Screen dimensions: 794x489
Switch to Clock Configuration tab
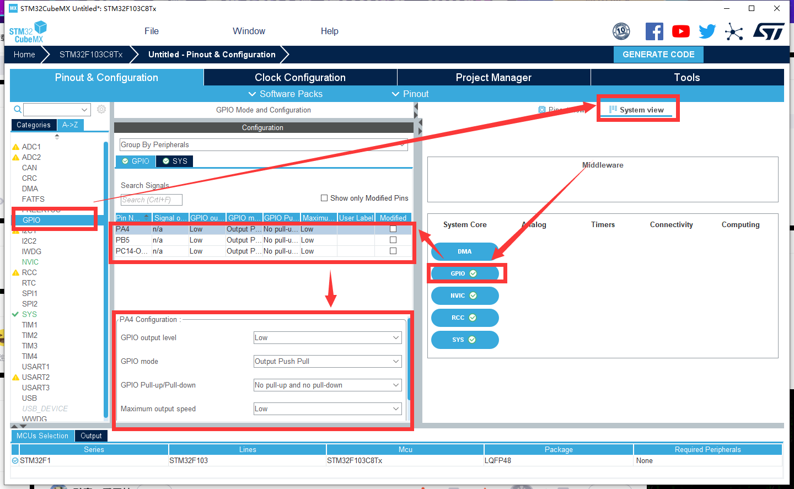point(300,77)
